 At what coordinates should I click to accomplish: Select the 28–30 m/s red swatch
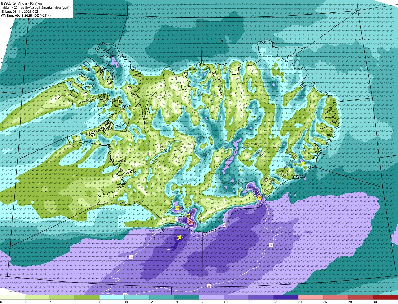[361, 297]
